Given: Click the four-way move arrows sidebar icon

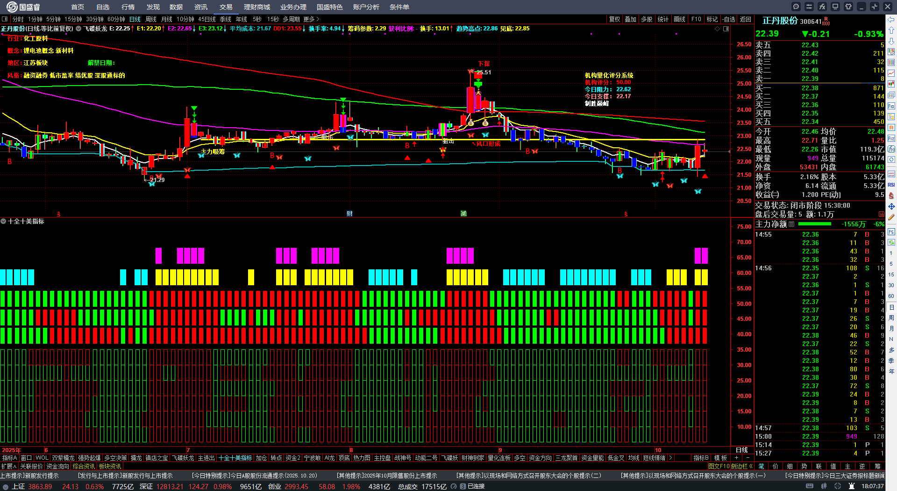Looking at the screenshot, I should (891, 206).
